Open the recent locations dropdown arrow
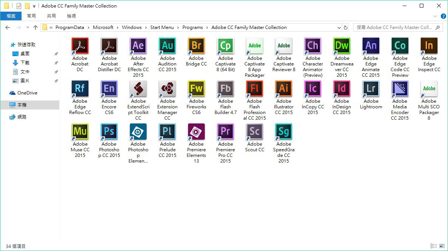The image size is (448, 251). tap(28, 27)
